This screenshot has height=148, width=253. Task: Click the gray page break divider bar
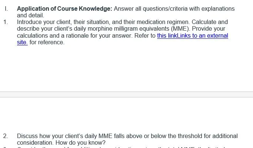point(127,94)
